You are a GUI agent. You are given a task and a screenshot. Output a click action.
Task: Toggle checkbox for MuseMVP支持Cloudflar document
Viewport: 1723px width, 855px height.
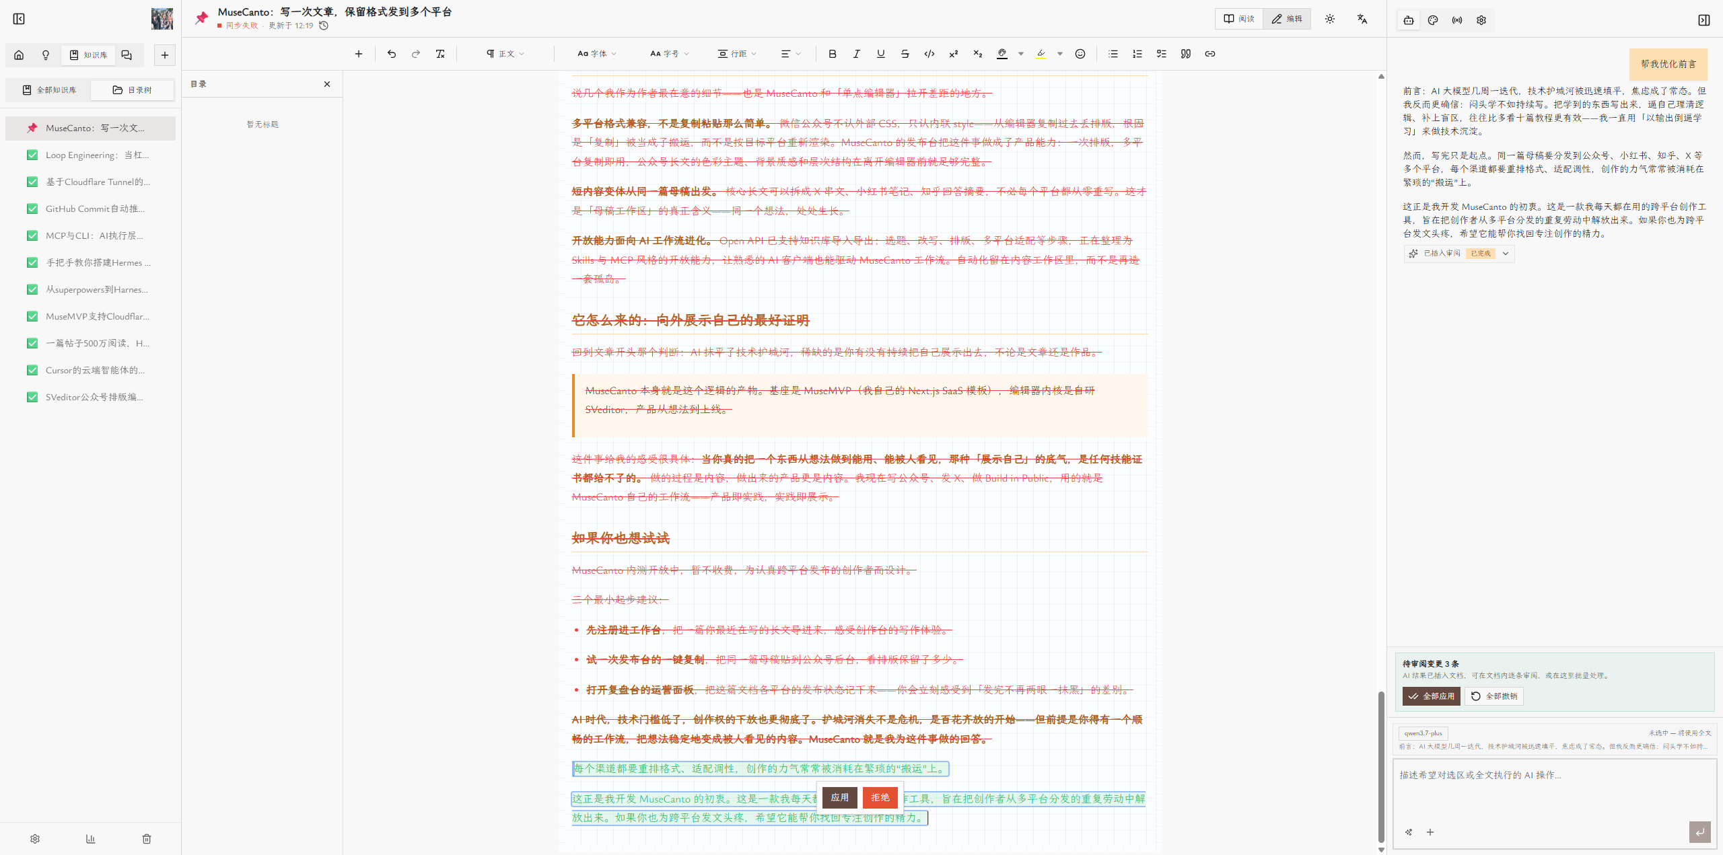[32, 317]
